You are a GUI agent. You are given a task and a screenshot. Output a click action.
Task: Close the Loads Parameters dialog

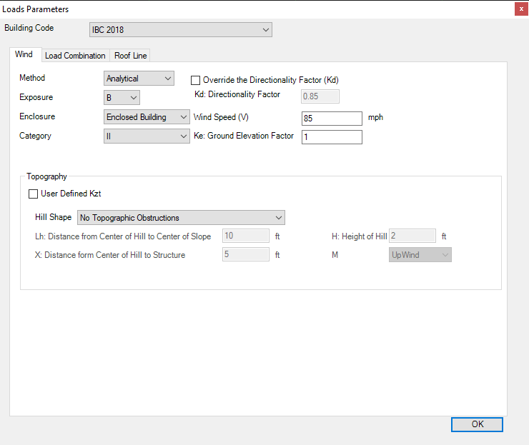[520, 9]
